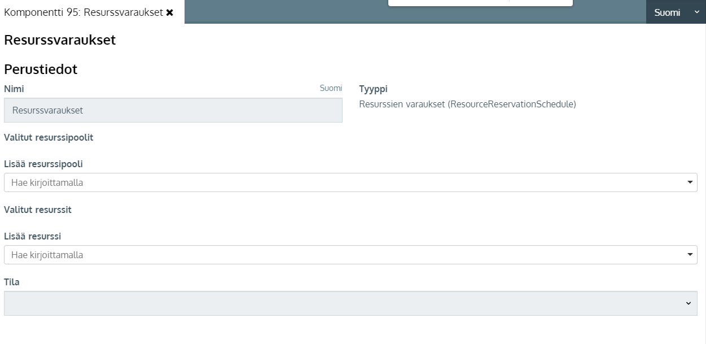Click the Tyyppi label
This screenshot has height=344, width=706.
(x=373, y=89)
